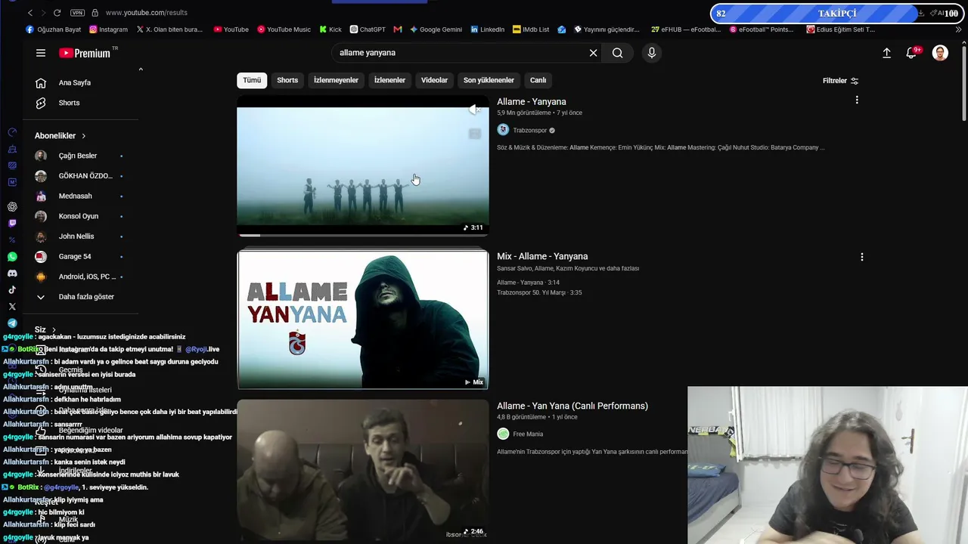Screen dimensions: 968x544
Task: Expand Daha fazla göster in subscriptions
Action: pyautogui.click(x=76, y=297)
